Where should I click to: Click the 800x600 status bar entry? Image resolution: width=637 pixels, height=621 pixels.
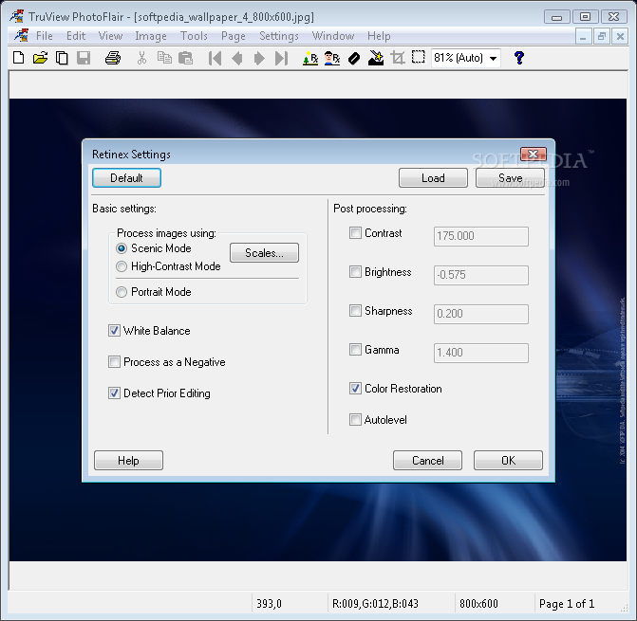coord(478,604)
